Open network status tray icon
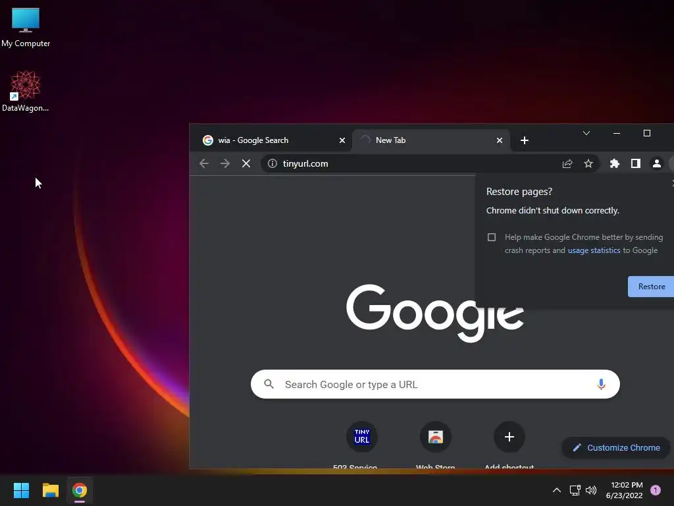The image size is (674, 506). coord(575,490)
